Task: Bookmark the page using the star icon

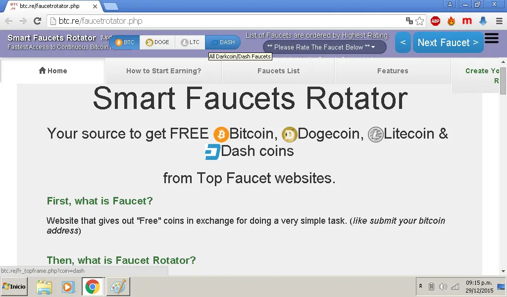Action: click(419, 21)
